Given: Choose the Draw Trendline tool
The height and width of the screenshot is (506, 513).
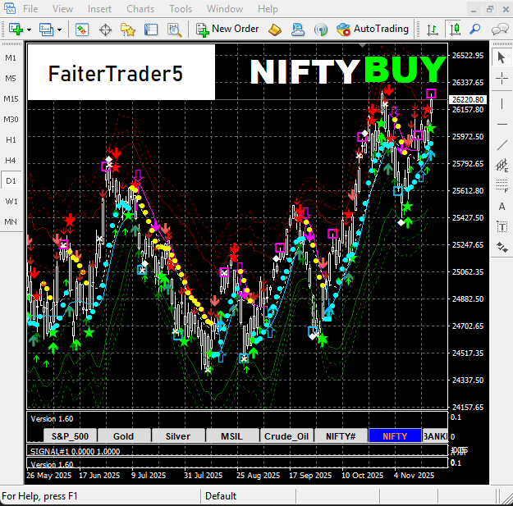Looking at the screenshot, I should click(x=502, y=145).
